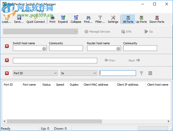Close the quick connect panel
This screenshot has width=173, height=131.
[7, 46]
